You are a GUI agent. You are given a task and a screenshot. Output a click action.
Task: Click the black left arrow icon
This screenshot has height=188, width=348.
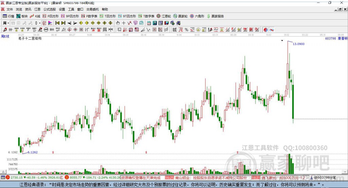pos(69,23)
